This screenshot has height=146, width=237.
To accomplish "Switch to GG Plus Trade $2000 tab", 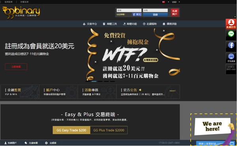I will [x=109, y=130].
